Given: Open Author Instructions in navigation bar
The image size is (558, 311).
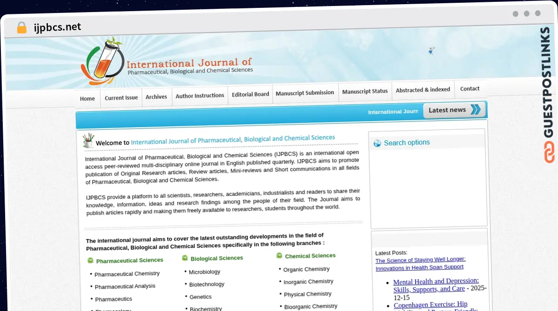Looking at the screenshot, I should 200,95.
